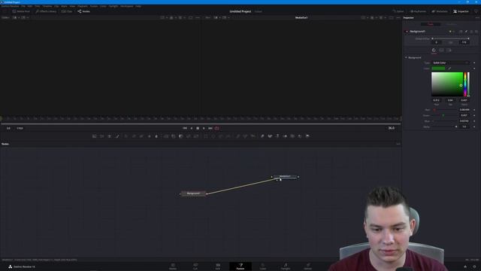Toggle the Clips panel button
The image size is (481, 271).
(x=67, y=11)
